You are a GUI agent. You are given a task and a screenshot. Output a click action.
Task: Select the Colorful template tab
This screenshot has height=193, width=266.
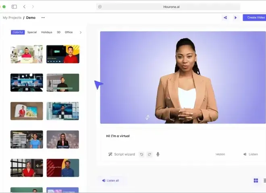point(18,33)
